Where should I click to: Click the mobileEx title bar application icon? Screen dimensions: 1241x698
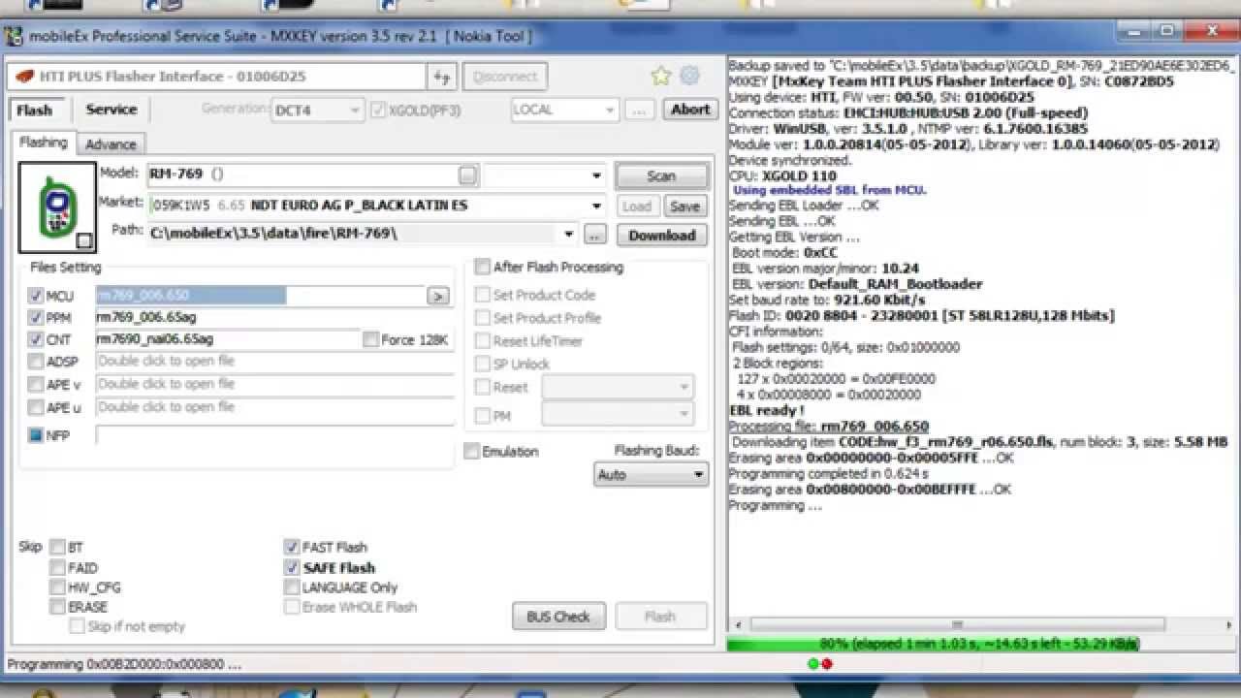coord(14,37)
